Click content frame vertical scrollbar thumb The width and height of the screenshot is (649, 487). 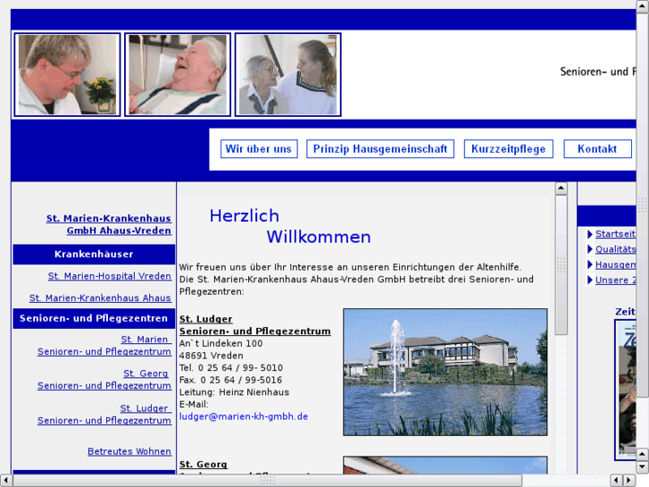point(561,264)
